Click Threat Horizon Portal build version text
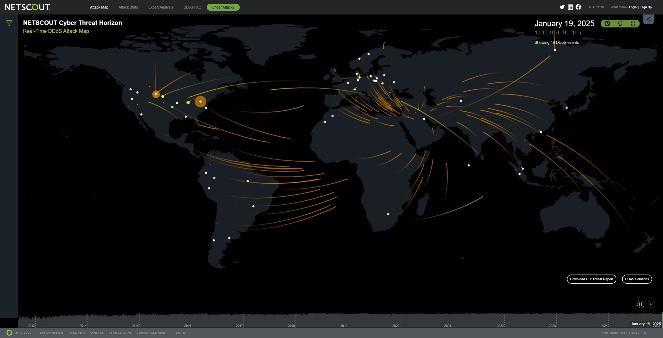The height and width of the screenshot is (338, 663). click(x=623, y=333)
